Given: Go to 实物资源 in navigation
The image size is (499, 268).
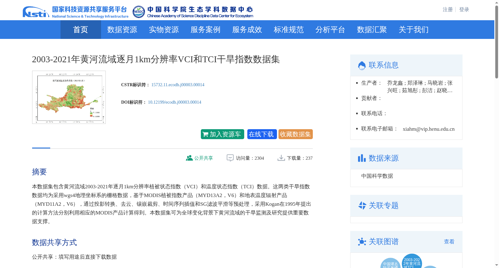Looking at the screenshot, I should [x=164, y=30].
